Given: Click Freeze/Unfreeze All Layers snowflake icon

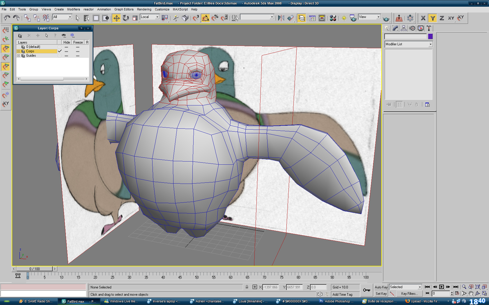Looking at the screenshot, I should pyautogui.click(x=72, y=35).
